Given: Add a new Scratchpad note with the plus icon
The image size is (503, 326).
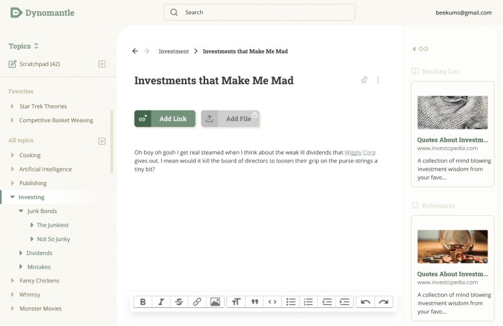Looking at the screenshot, I should click(x=102, y=64).
